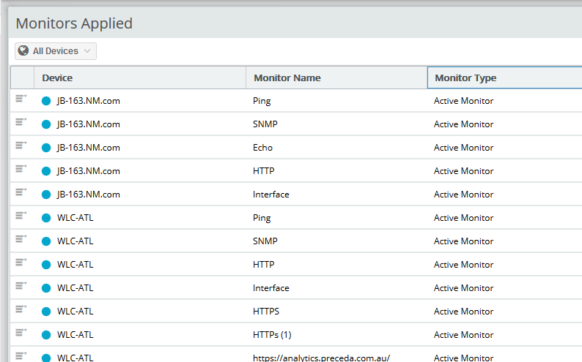
Task: Click status dot for WLC-ATL HTTP row
Action: [x=46, y=265]
